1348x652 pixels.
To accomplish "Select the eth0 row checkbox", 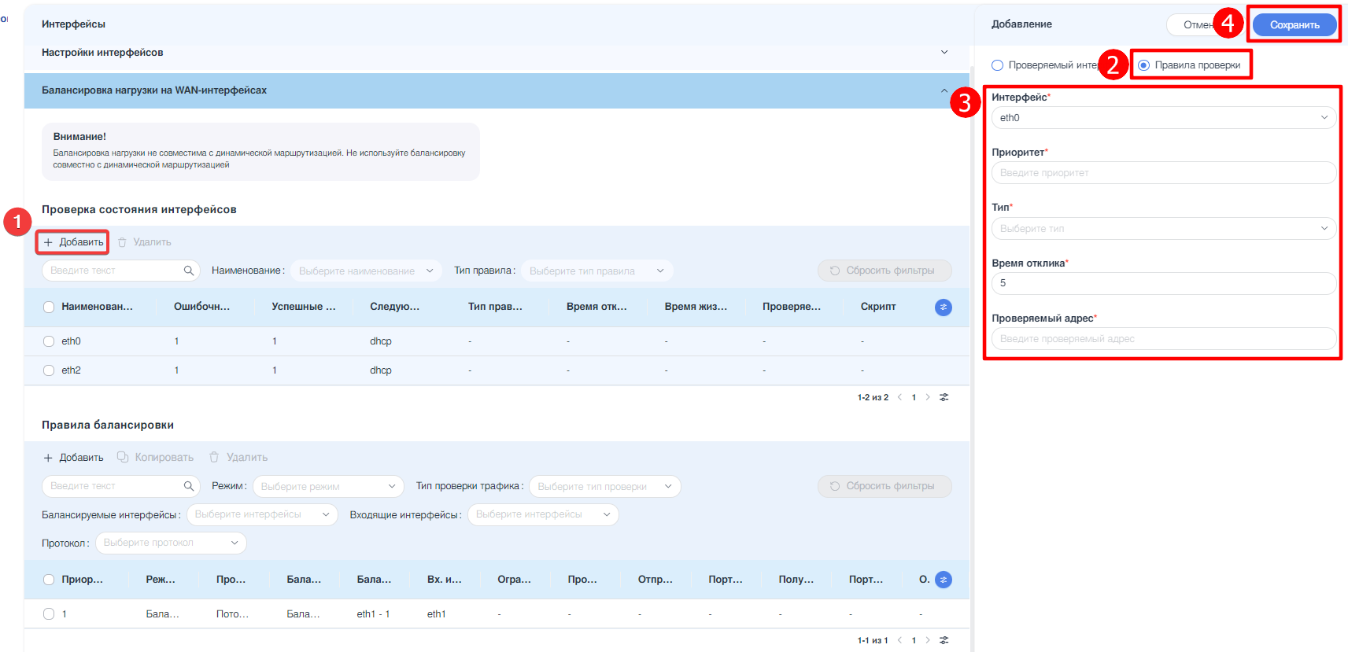I will (x=49, y=341).
